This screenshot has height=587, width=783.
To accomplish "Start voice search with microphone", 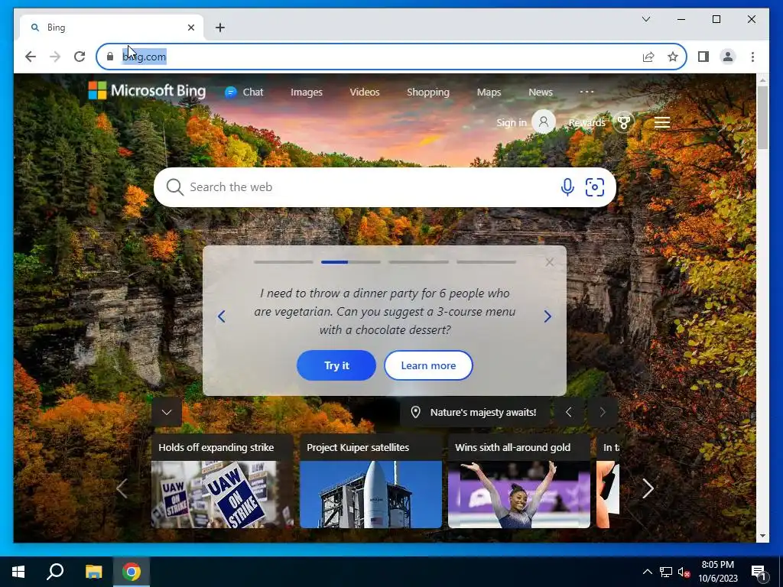I will click(567, 187).
